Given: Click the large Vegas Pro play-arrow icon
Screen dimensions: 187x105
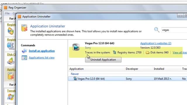Looking at the screenshot, I should click(76, 47).
